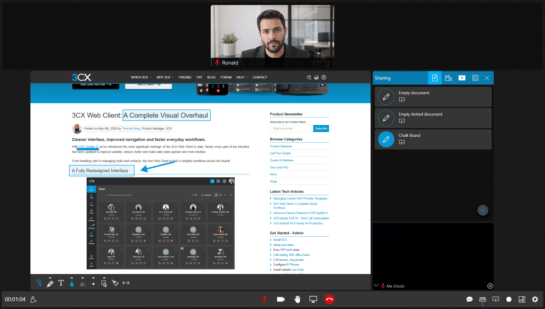Screen dimensions: 545x309
Task: Open the HELP dropdown menu
Action: tap(242, 77)
